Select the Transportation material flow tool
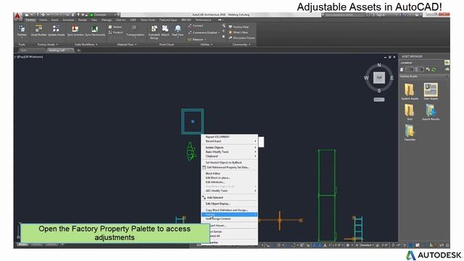Screen dimensions: 464x261 pos(135,30)
